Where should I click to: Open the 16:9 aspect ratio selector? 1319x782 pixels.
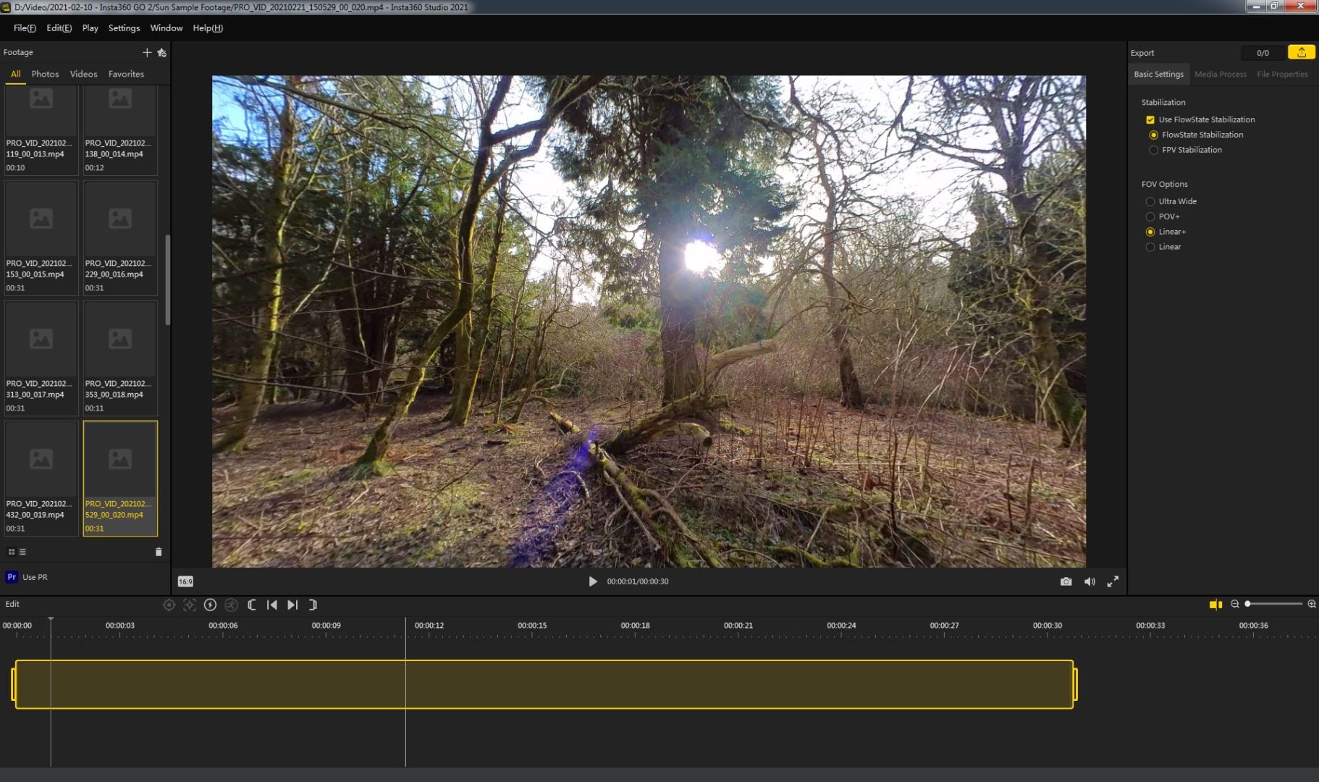[x=185, y=581]
